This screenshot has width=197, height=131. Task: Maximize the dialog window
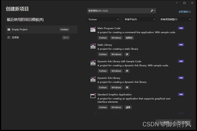coord(185,3)
